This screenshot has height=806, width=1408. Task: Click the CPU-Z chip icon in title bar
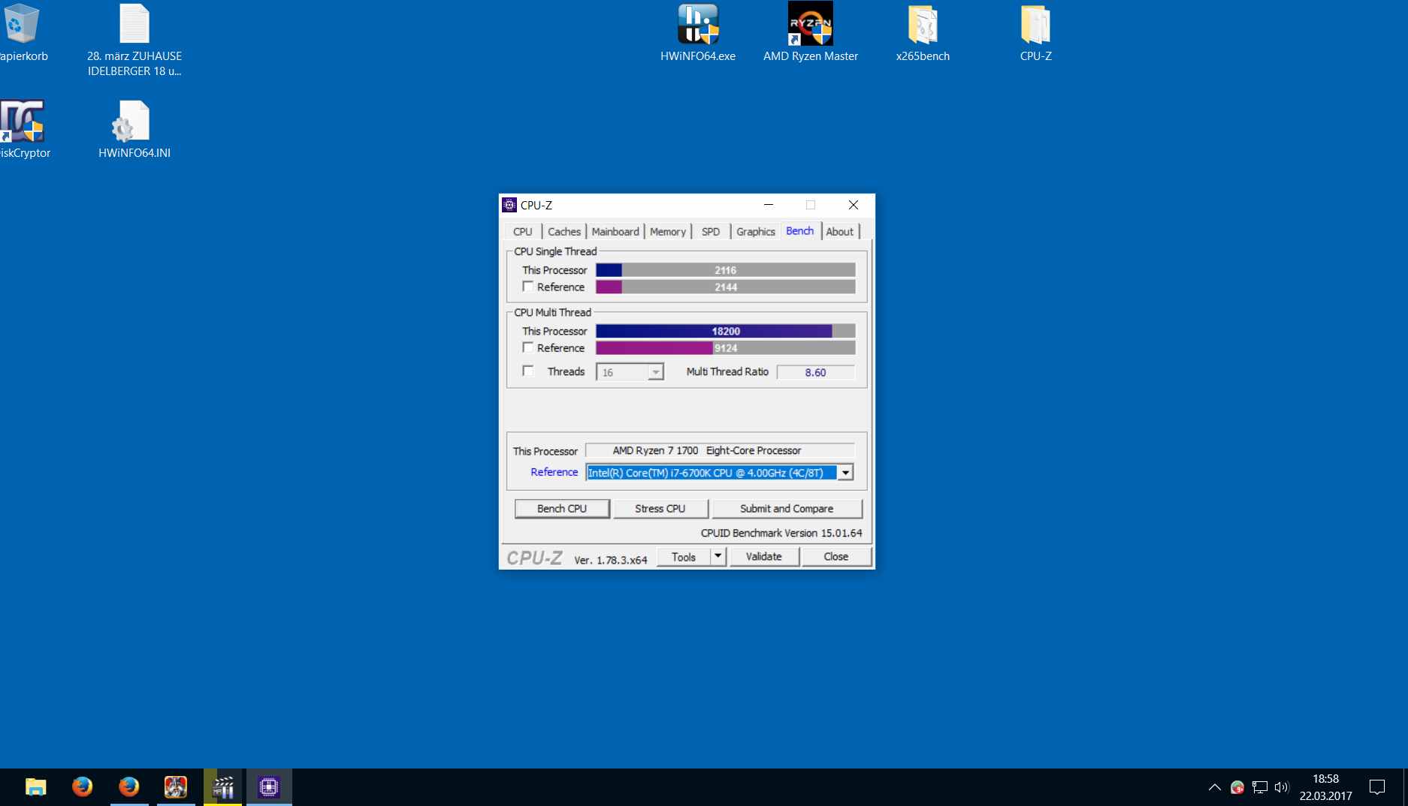tap(509, 205)
